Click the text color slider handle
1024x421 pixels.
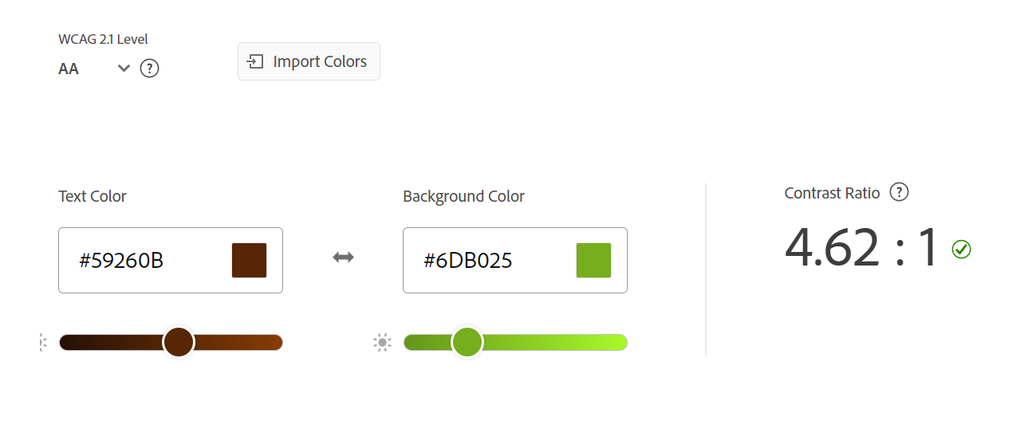coord(179,342)
